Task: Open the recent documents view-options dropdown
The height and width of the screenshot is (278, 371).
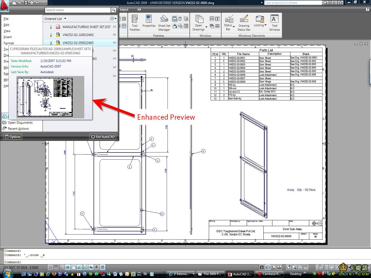Action: 113,19
